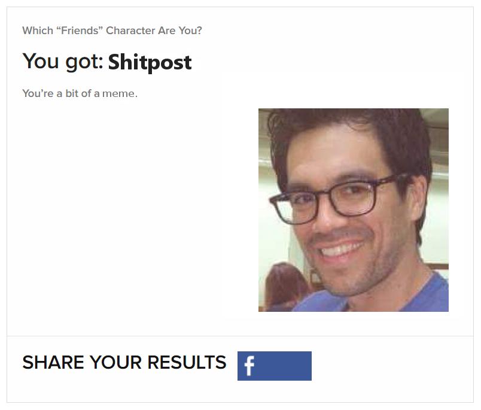
Task: Click the bold result word "Shitpost"
Action: coord(150,62)
